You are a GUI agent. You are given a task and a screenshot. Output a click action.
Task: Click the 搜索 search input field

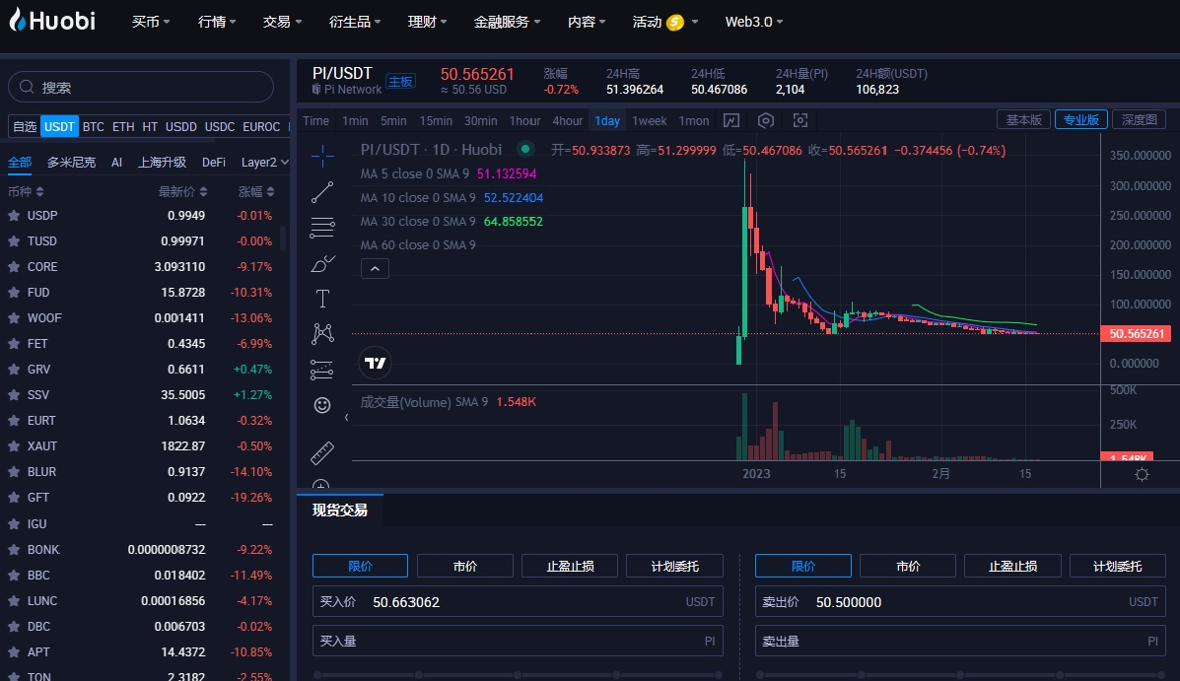pyautogui.click(x=141, y=87)
